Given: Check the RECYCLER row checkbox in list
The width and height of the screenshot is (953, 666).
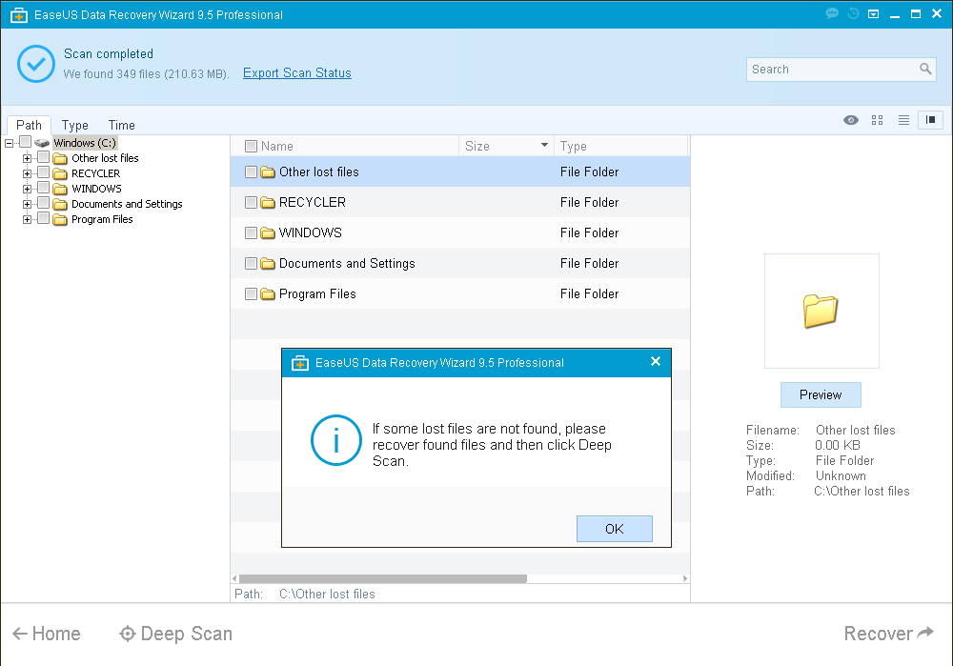Looking at the screenshot, I should 251,202.
